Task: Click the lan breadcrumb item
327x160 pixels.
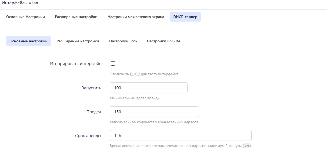Action: (x=35, y=3)
